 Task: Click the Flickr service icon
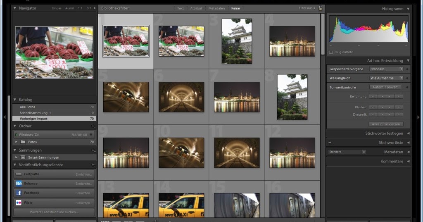(19, 203)
